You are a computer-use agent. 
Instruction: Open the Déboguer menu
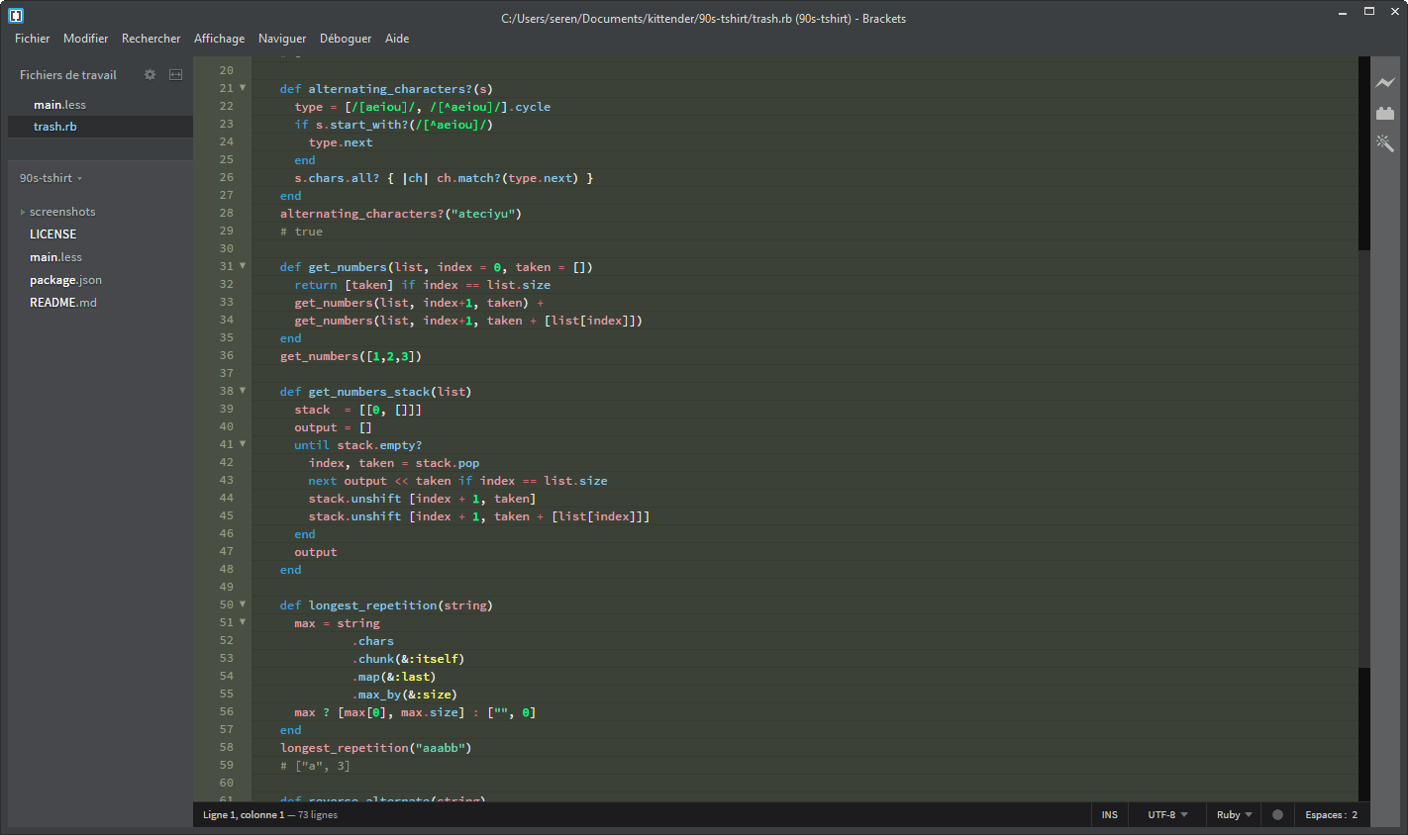pos(345,39)
